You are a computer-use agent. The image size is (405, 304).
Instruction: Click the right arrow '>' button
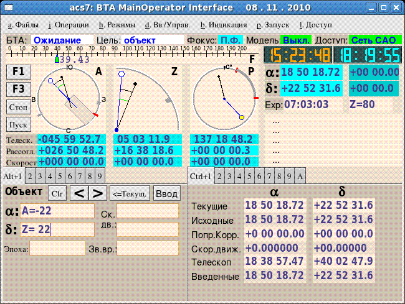98,193
